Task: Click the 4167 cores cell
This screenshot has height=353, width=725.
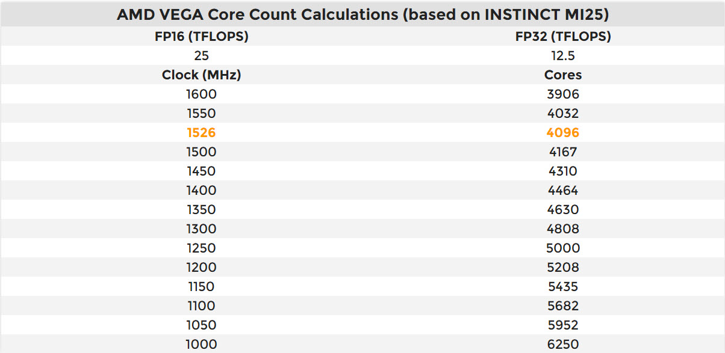Action: tap(563, 152)
